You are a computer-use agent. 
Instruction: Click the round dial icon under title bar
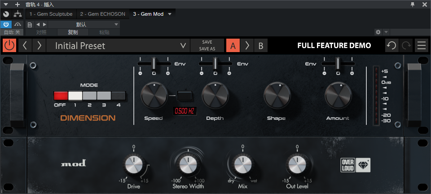coord(6,14)
